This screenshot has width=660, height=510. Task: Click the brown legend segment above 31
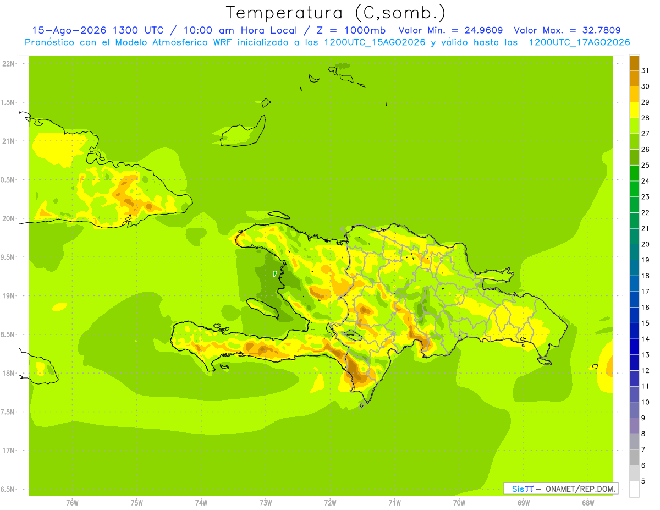(x=634, y=63)
